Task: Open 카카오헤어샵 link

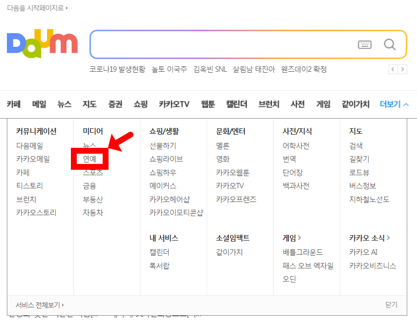Action: [x=170, y=200]
